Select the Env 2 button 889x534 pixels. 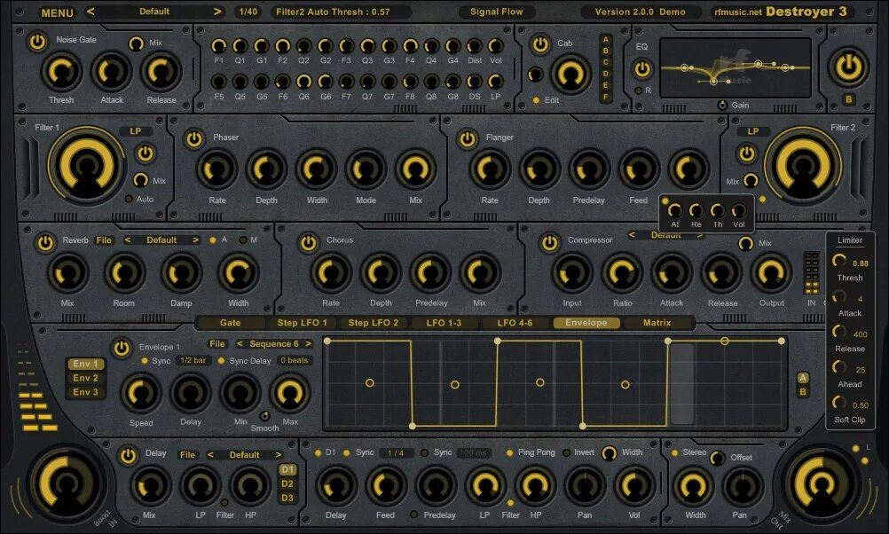point(85,378)
